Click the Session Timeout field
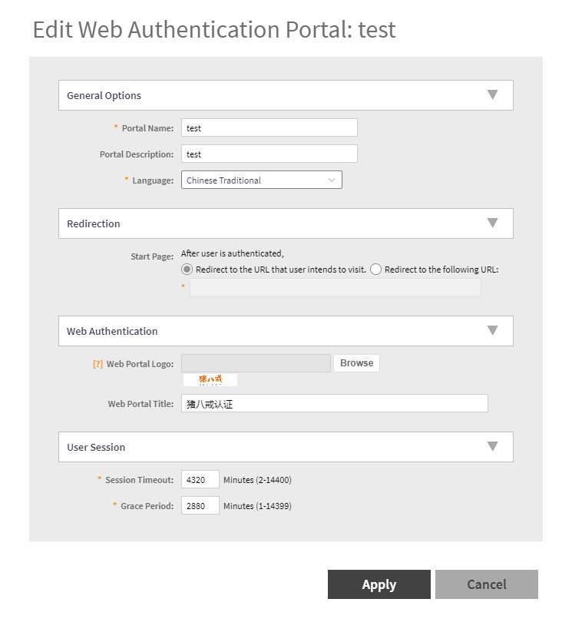Viewport: 572px width, 622px height. [x=200, y=480]
